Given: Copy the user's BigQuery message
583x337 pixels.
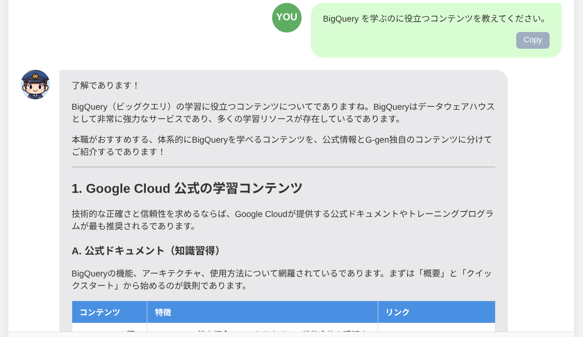Looking at the screenshot, I should point(532,40).
